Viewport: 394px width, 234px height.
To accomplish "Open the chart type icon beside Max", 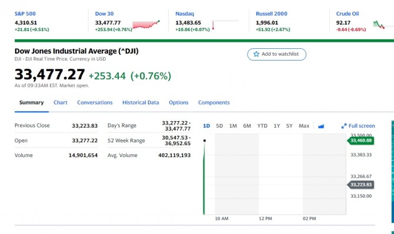I will click(x=321, y=126).
